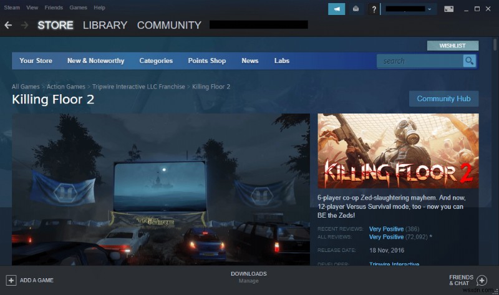Open the Labs tab

click(282, 60)
